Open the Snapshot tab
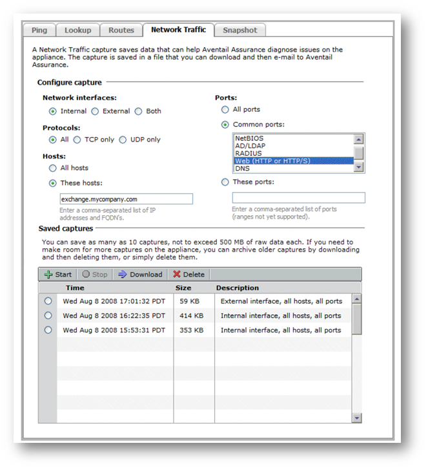This screenshot has height=470, width=428. (x=239, y=30)
